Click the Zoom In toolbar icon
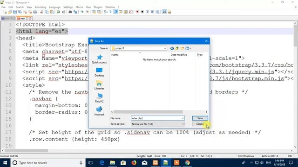Screen dimensions: 298x167 coord(82,12)
